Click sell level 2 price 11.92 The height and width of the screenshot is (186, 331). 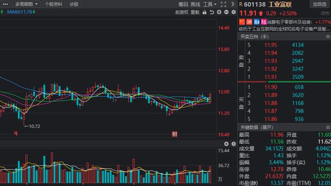click(270, 69)
